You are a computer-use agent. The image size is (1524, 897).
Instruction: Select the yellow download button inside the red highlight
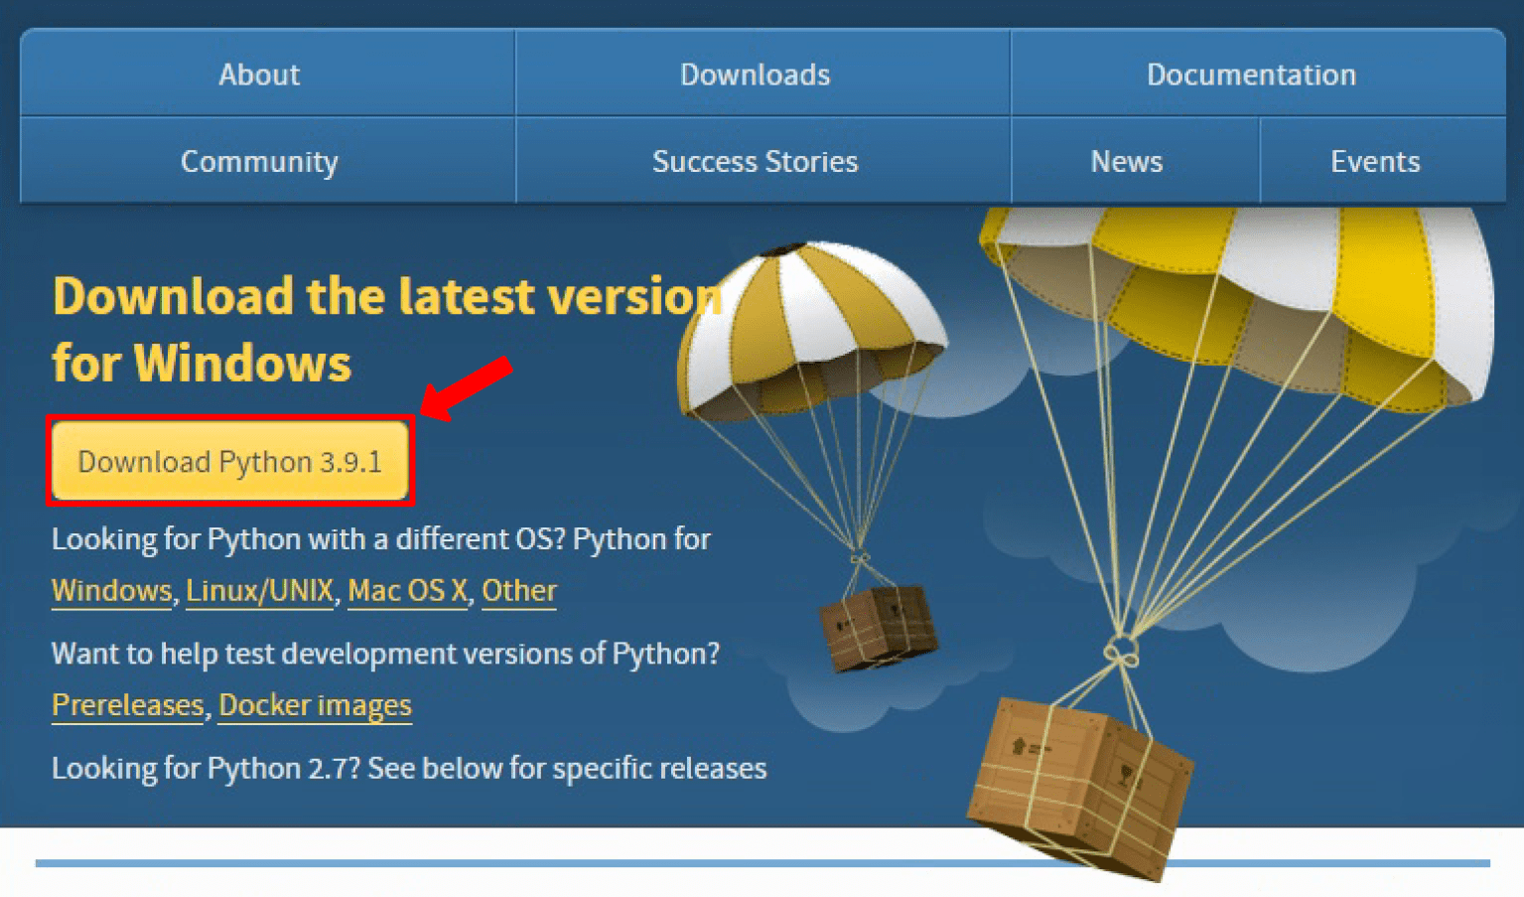[x=229, y=461]
